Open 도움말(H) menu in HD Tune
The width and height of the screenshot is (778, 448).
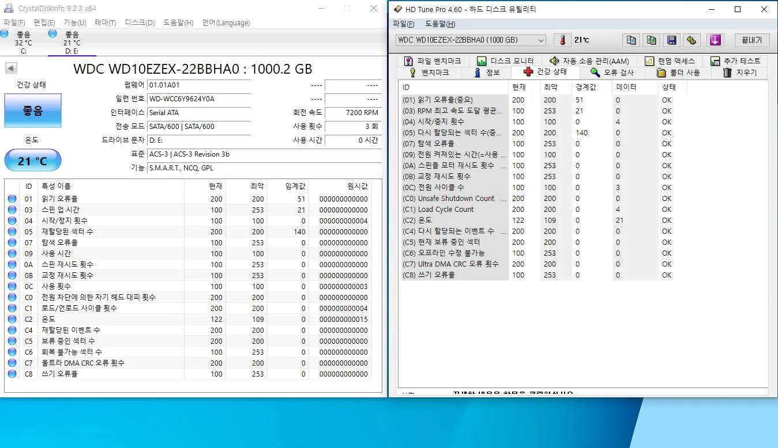point(440,24)
